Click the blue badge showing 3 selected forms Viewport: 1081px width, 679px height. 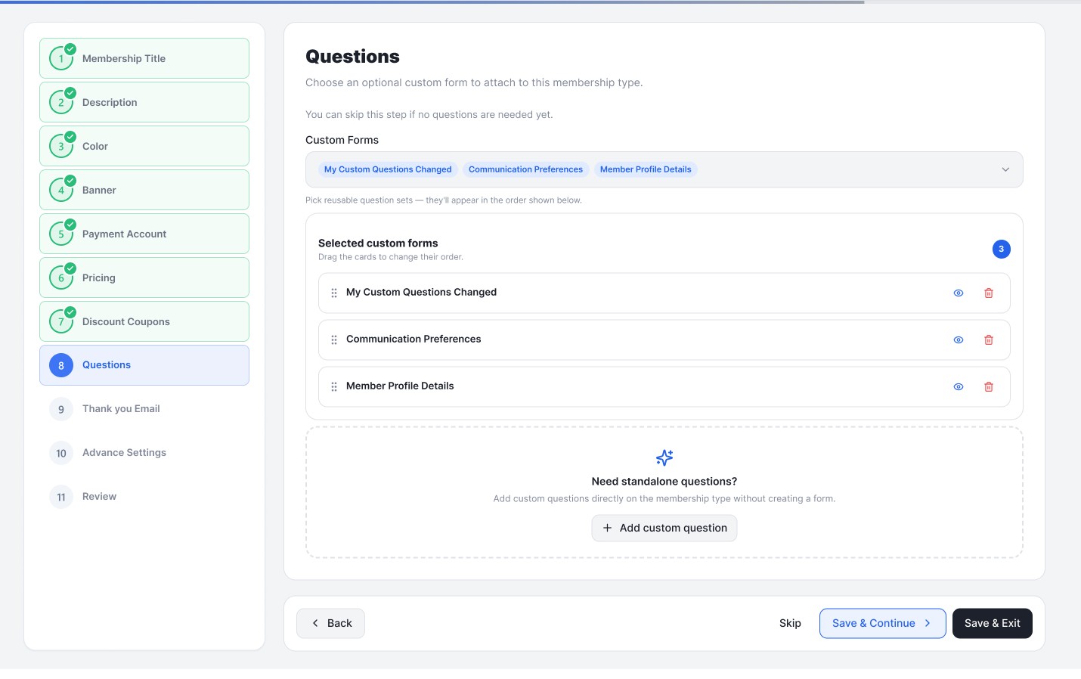point(1002,249)
